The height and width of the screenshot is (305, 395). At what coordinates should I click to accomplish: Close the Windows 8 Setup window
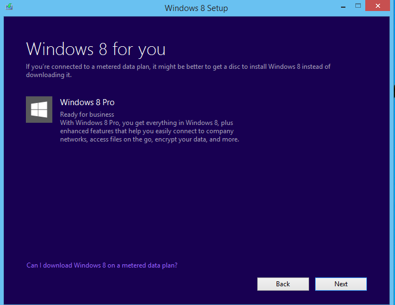tap(378, 6)
